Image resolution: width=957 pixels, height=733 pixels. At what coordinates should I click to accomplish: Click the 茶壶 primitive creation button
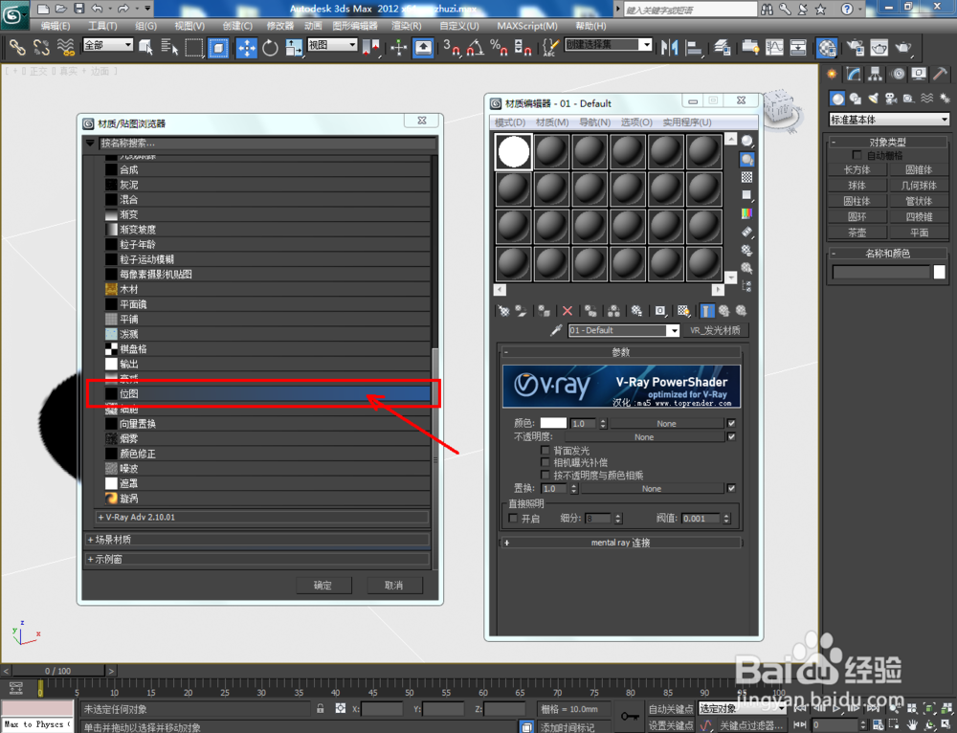click(x=857, y=232)
